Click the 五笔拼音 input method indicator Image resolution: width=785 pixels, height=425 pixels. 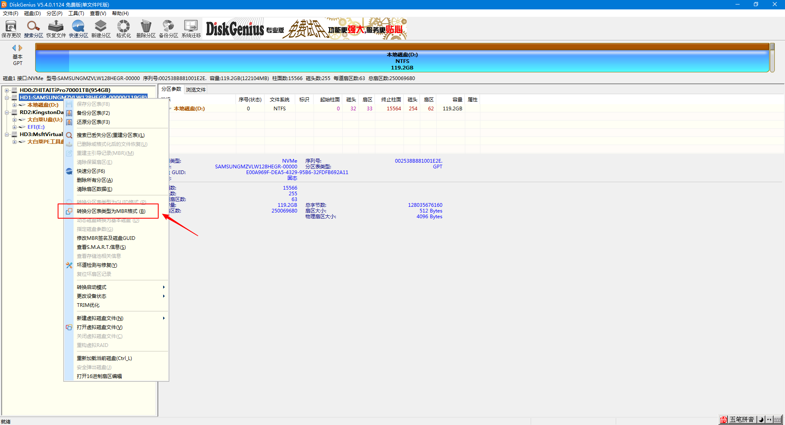coord(742,420)
